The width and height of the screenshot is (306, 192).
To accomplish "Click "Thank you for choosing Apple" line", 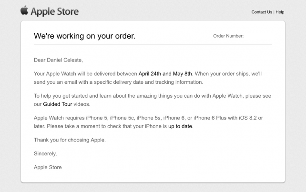I will tap(70, 140).
